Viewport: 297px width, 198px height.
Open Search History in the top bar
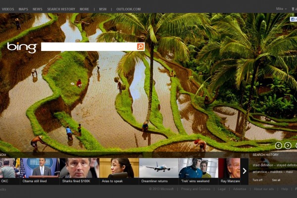[x=61, y=9]
